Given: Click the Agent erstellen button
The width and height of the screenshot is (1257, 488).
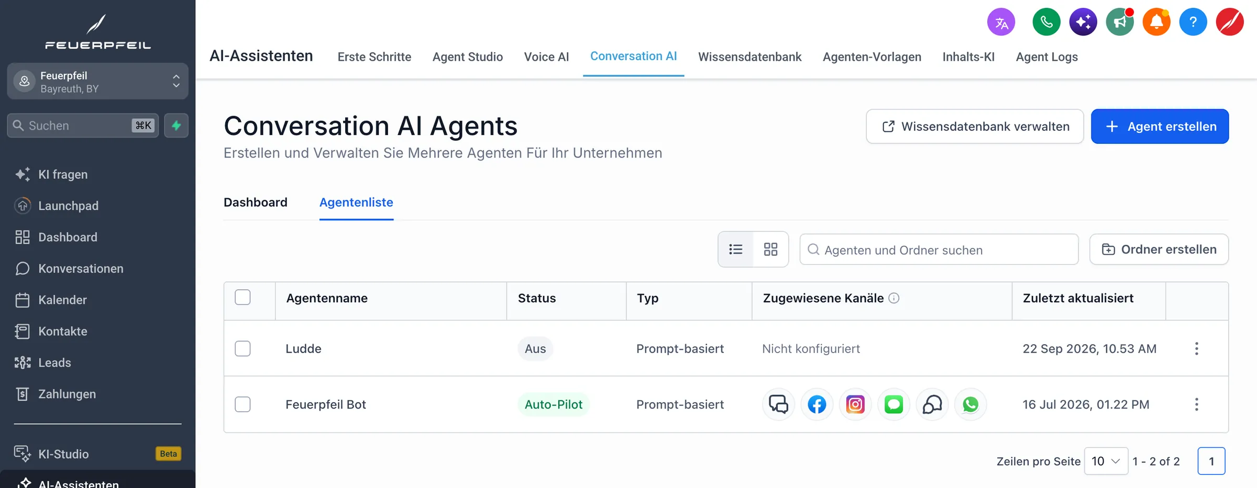Looking at the screenshot, I should tap(1160, 126).
